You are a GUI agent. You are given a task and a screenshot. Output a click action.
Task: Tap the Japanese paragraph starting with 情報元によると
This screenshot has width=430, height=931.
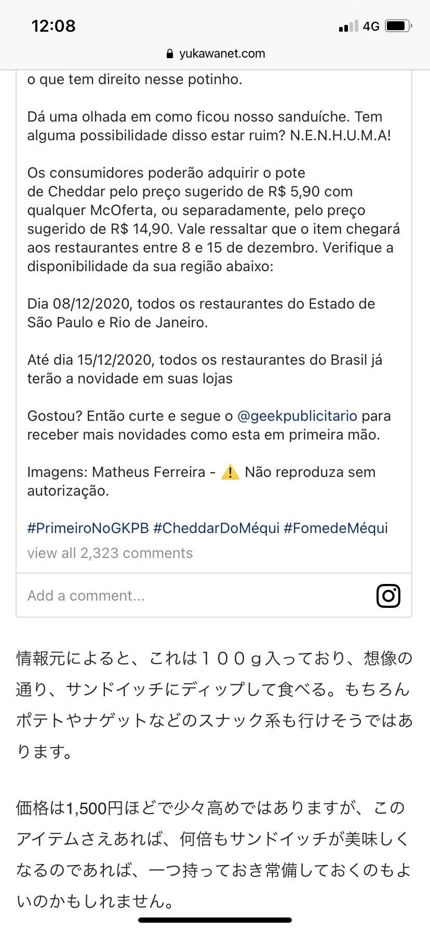click(x=214, y=704)
